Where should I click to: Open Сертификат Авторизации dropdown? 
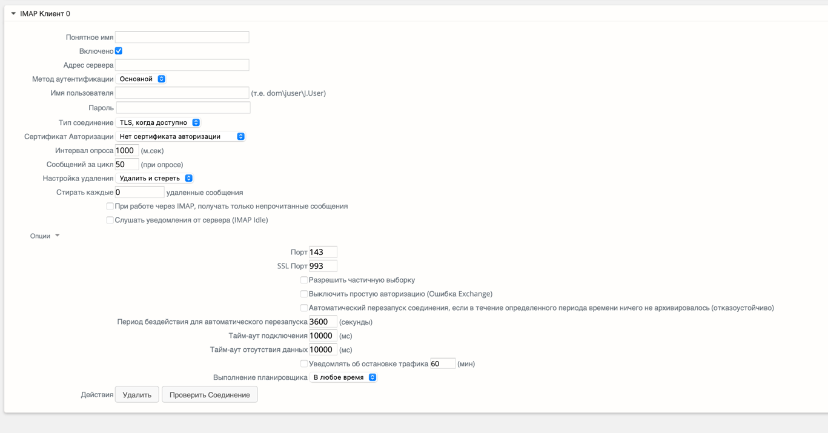click(x=181, y=137)
